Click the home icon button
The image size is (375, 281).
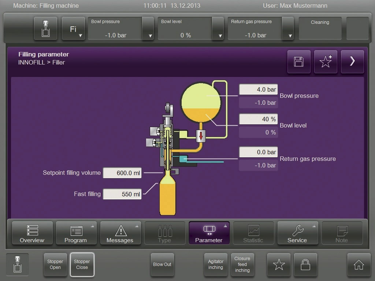(359, 265)
